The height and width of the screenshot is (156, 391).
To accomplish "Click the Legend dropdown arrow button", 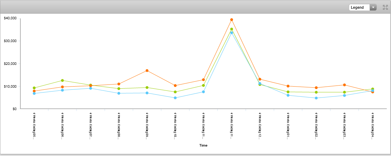I will click(373, 7).
